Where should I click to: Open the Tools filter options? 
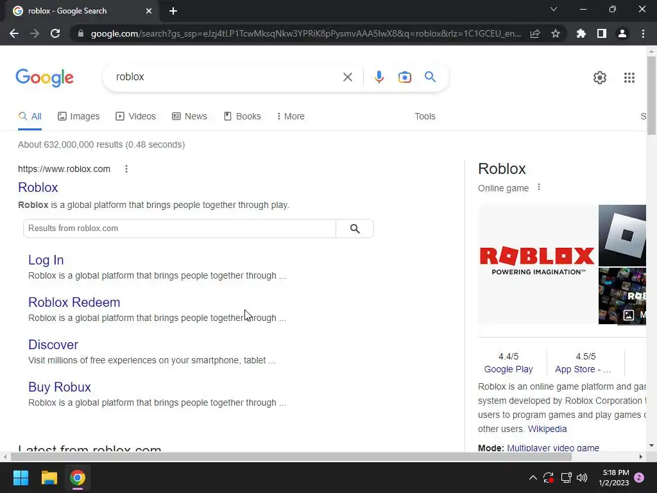[x=425, y=116]
